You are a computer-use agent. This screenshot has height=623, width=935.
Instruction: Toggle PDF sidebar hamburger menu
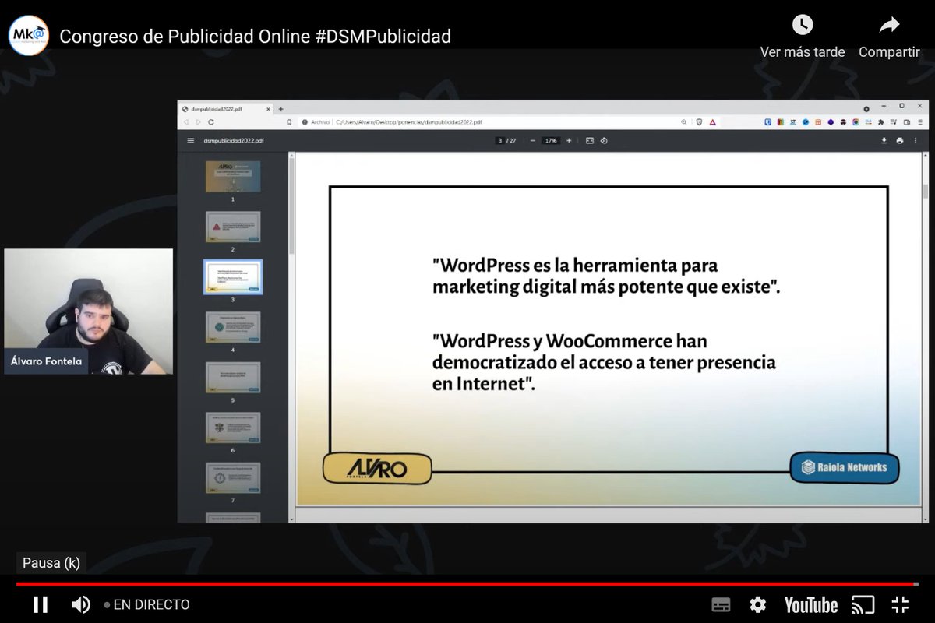click(x=191, y=141)
